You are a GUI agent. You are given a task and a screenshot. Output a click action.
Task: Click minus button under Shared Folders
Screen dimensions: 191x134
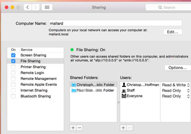pos(79,128)
